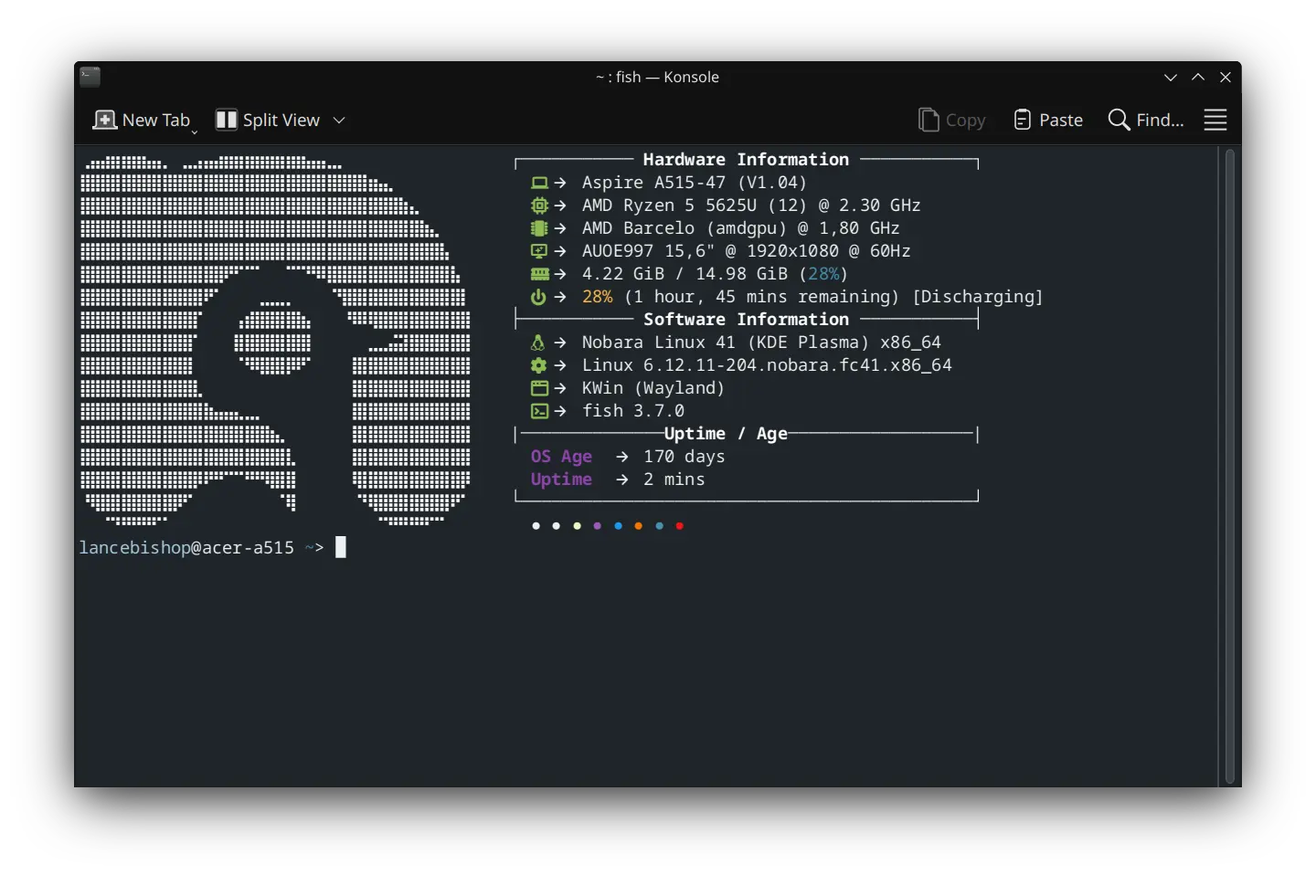
Task: Click the "lancebishop@acer-a515" prompt text
Action: pos(186,548)
